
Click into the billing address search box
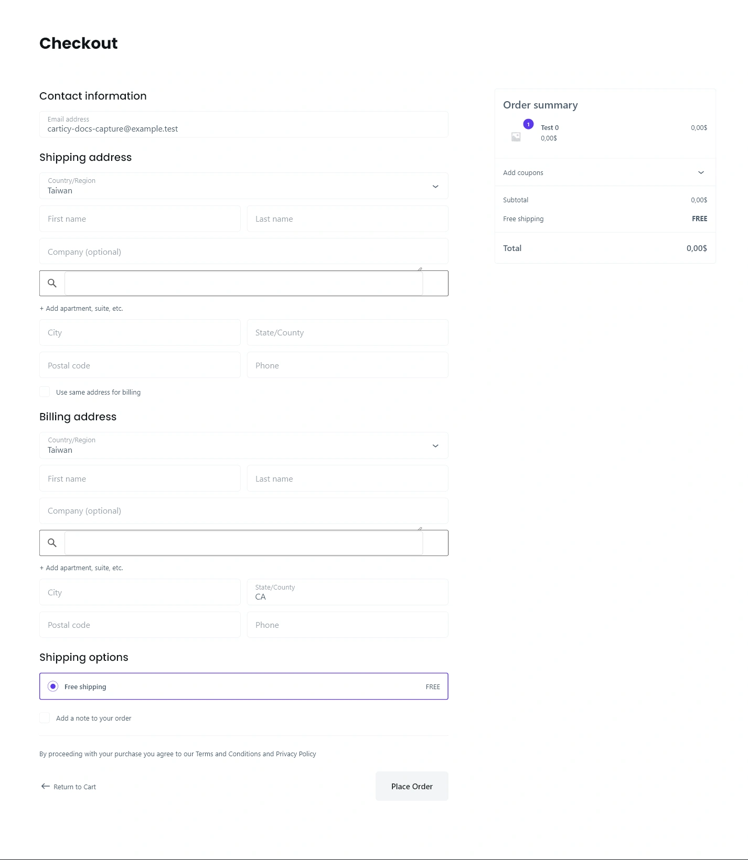point(244,542)
